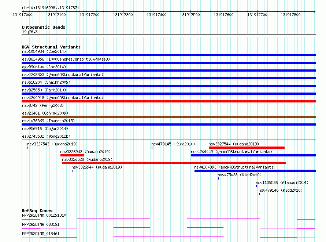Click the small blue marker under nsv479146
The image size is (326, 242).
[259, 194]
